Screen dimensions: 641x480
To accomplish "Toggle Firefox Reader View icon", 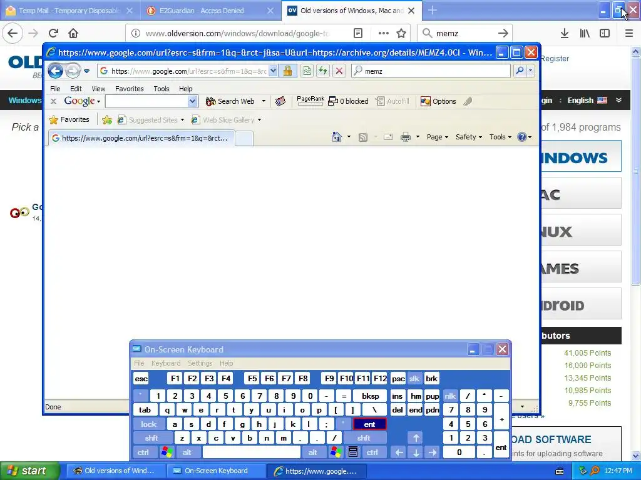I will [358, 33].
